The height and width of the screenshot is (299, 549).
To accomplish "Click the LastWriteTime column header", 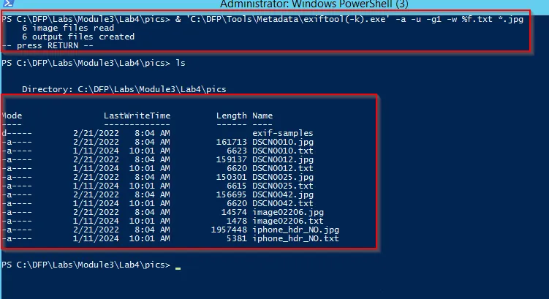I will [137, 116].
